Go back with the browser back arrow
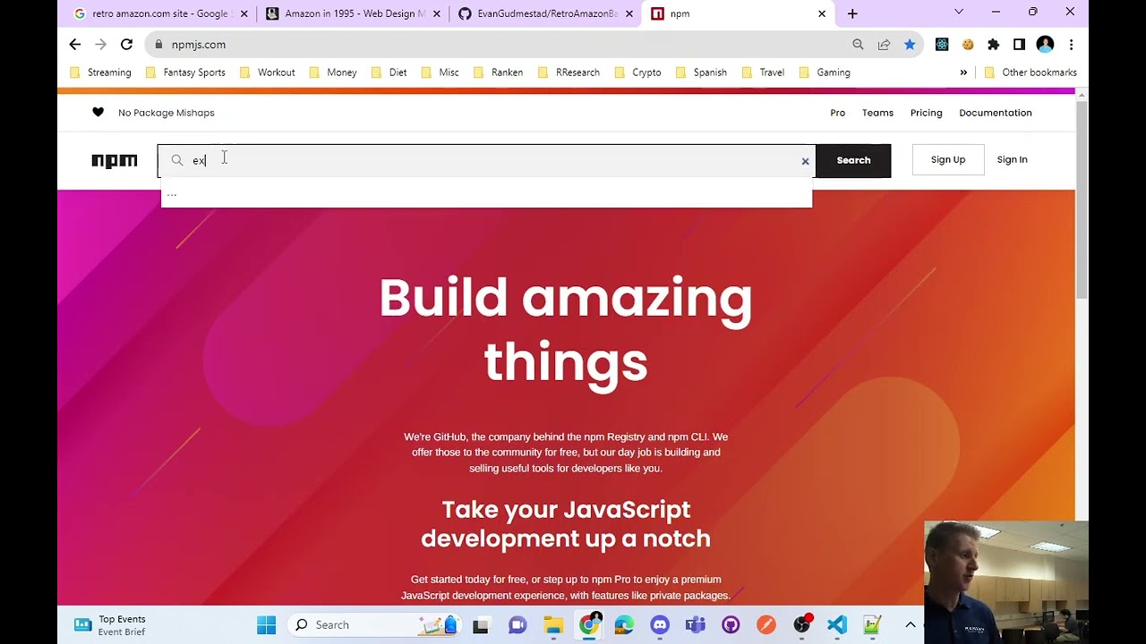Viewport: 1146px width, 644px height. click(x=75, y=45)
